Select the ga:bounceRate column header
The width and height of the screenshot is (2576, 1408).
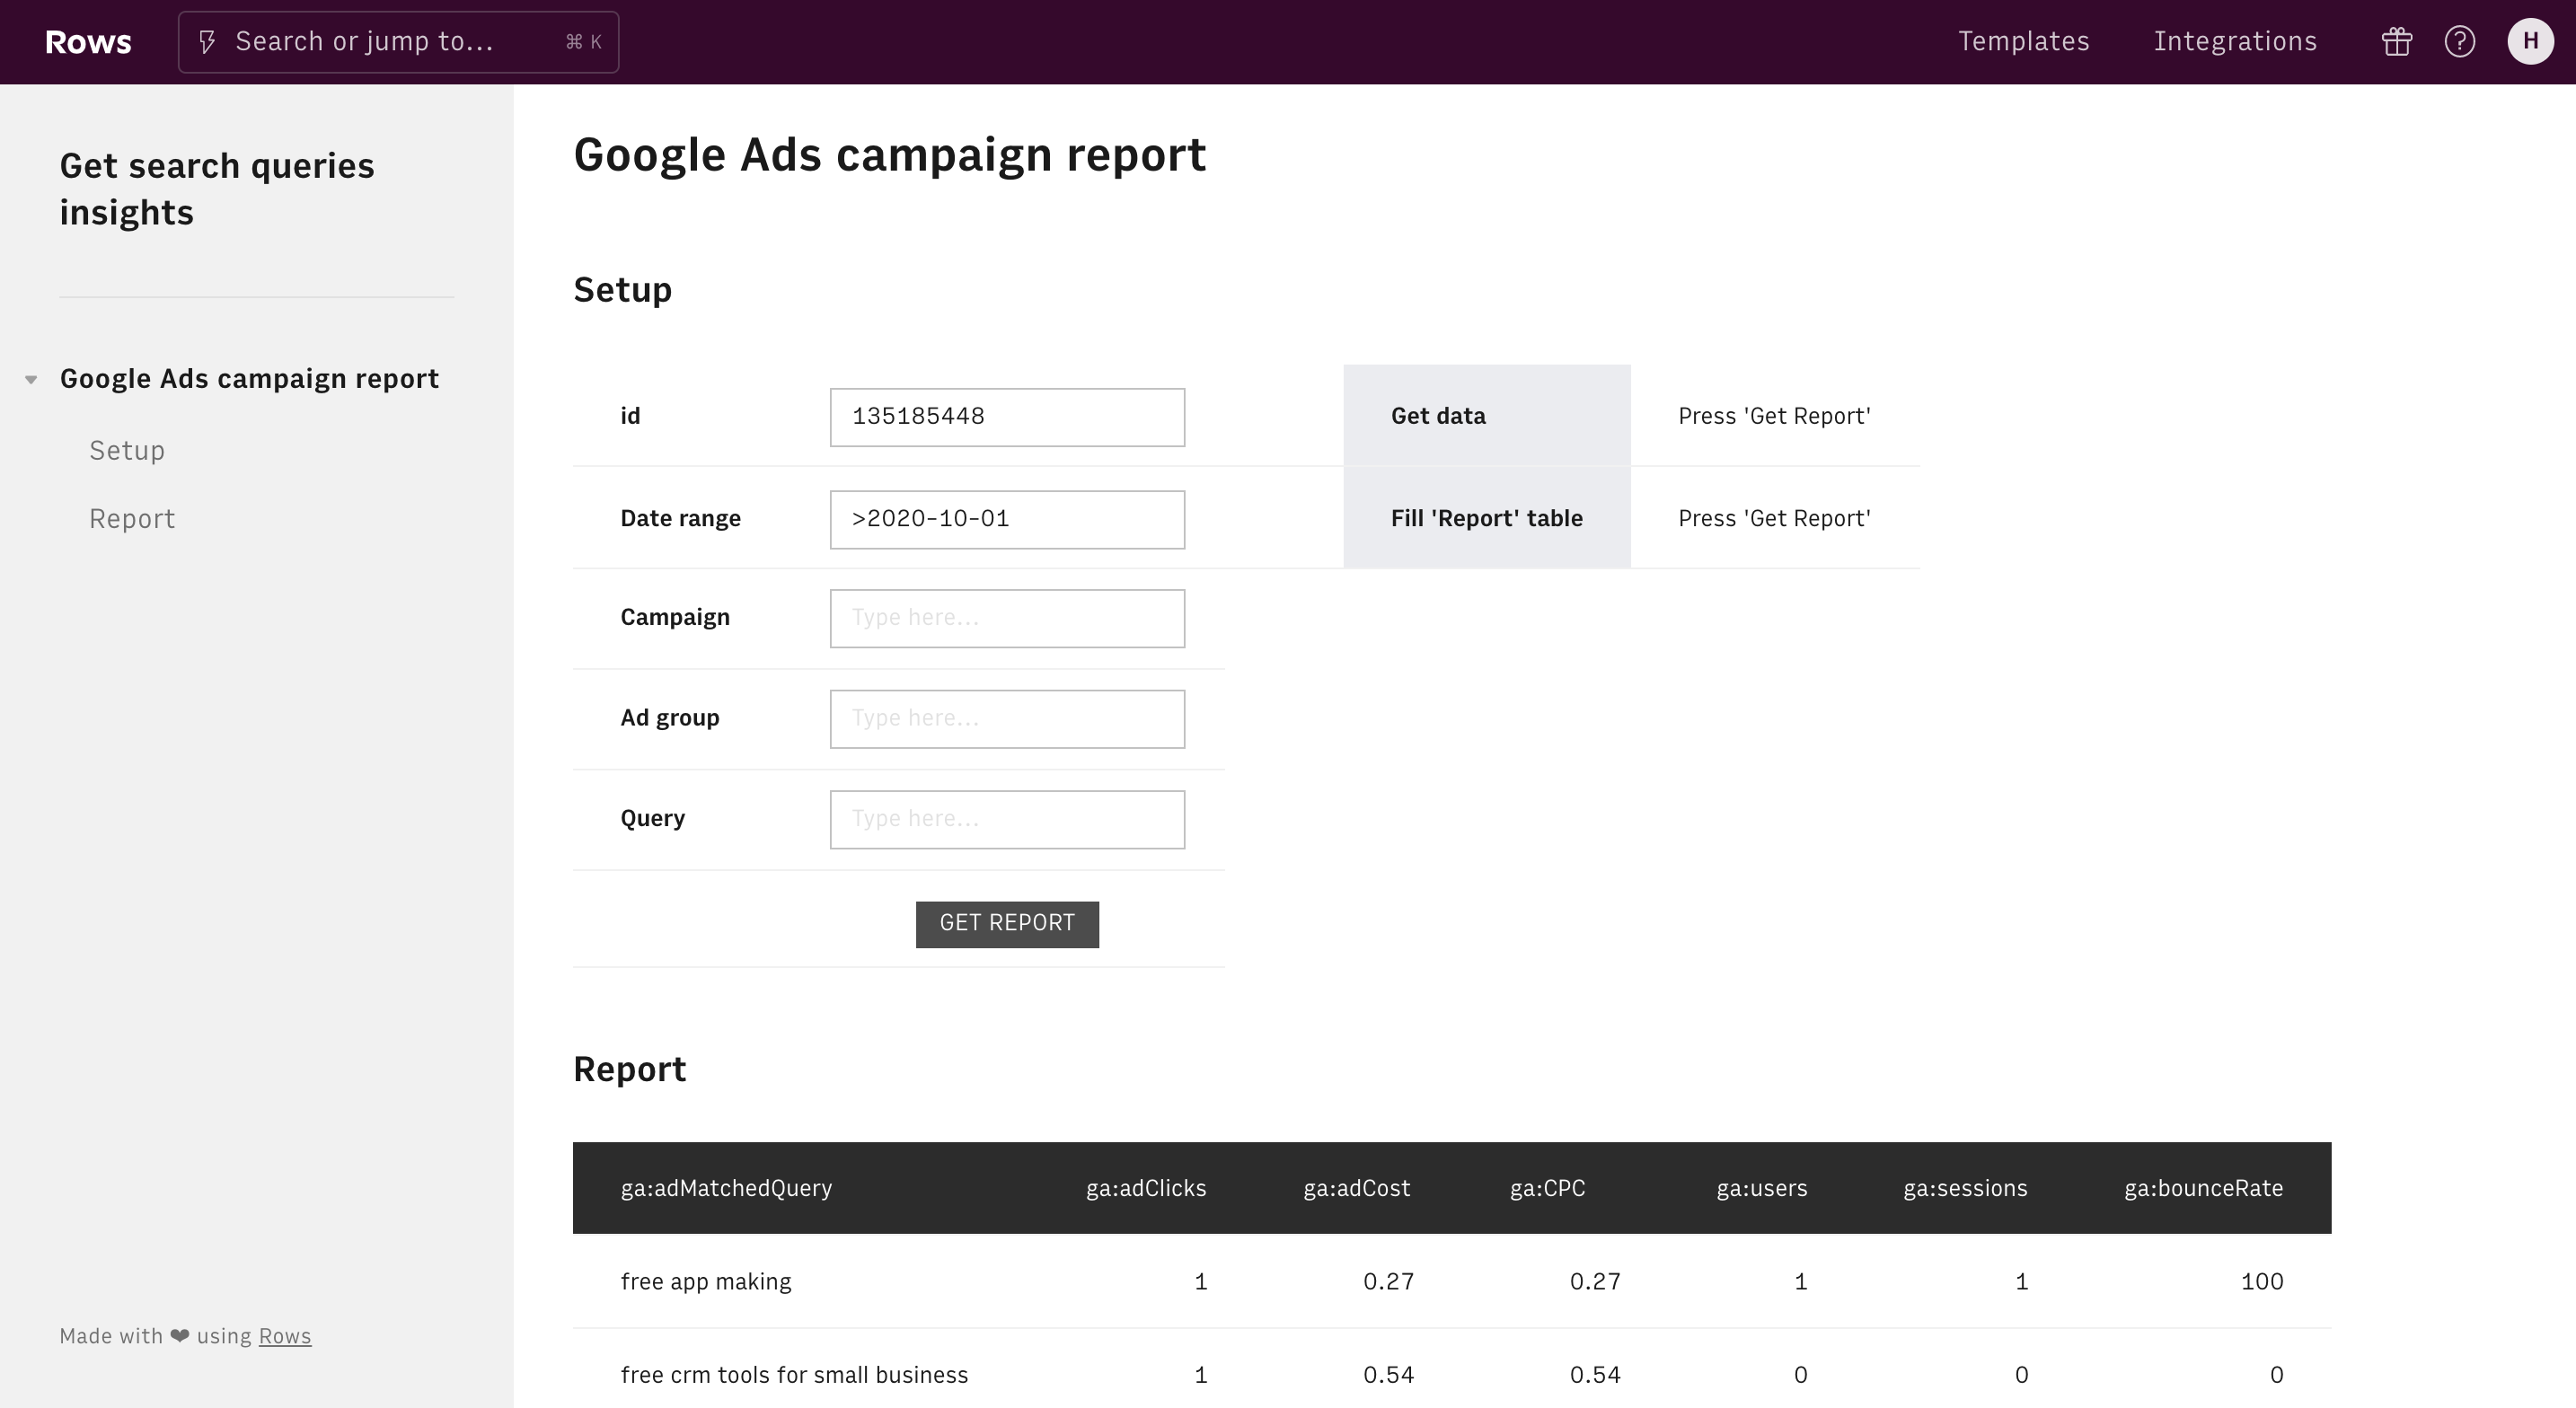pos(2203,1188)
